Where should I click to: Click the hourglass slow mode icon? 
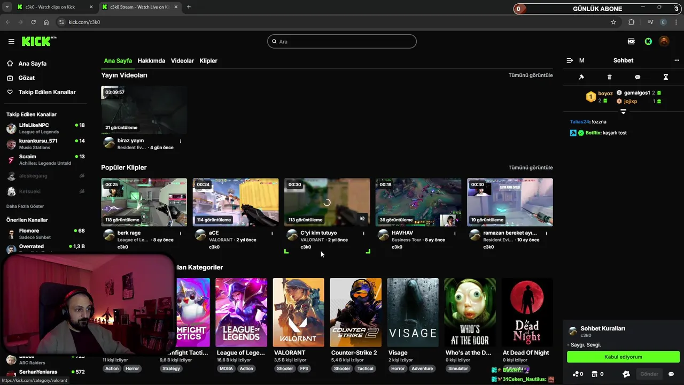tap(666, 77)
